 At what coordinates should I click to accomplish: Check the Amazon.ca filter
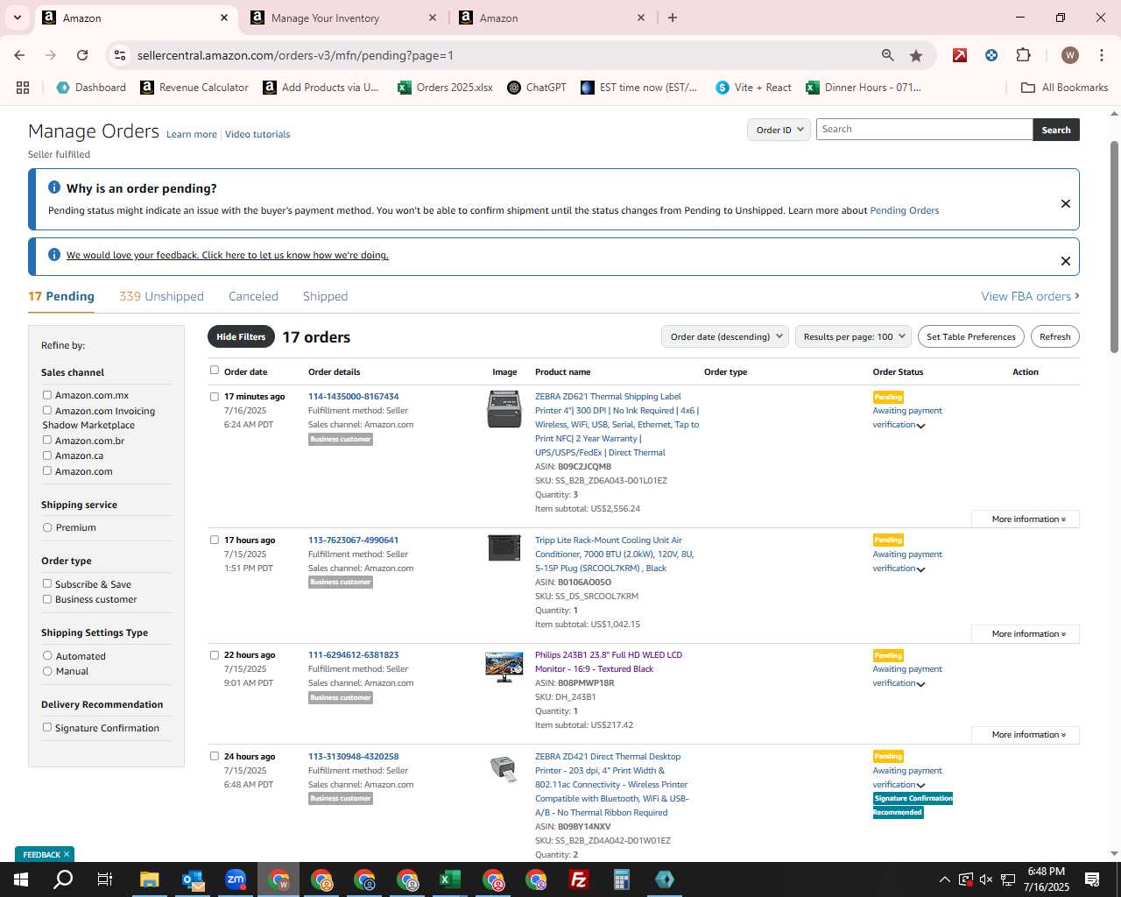pyautogui.click(x=47, y=456)
